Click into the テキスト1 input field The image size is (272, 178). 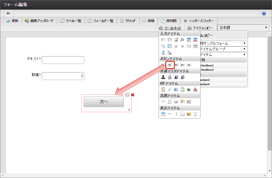63,60
